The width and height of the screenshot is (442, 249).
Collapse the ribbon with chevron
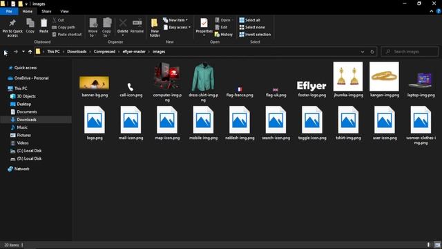(431, 11)
